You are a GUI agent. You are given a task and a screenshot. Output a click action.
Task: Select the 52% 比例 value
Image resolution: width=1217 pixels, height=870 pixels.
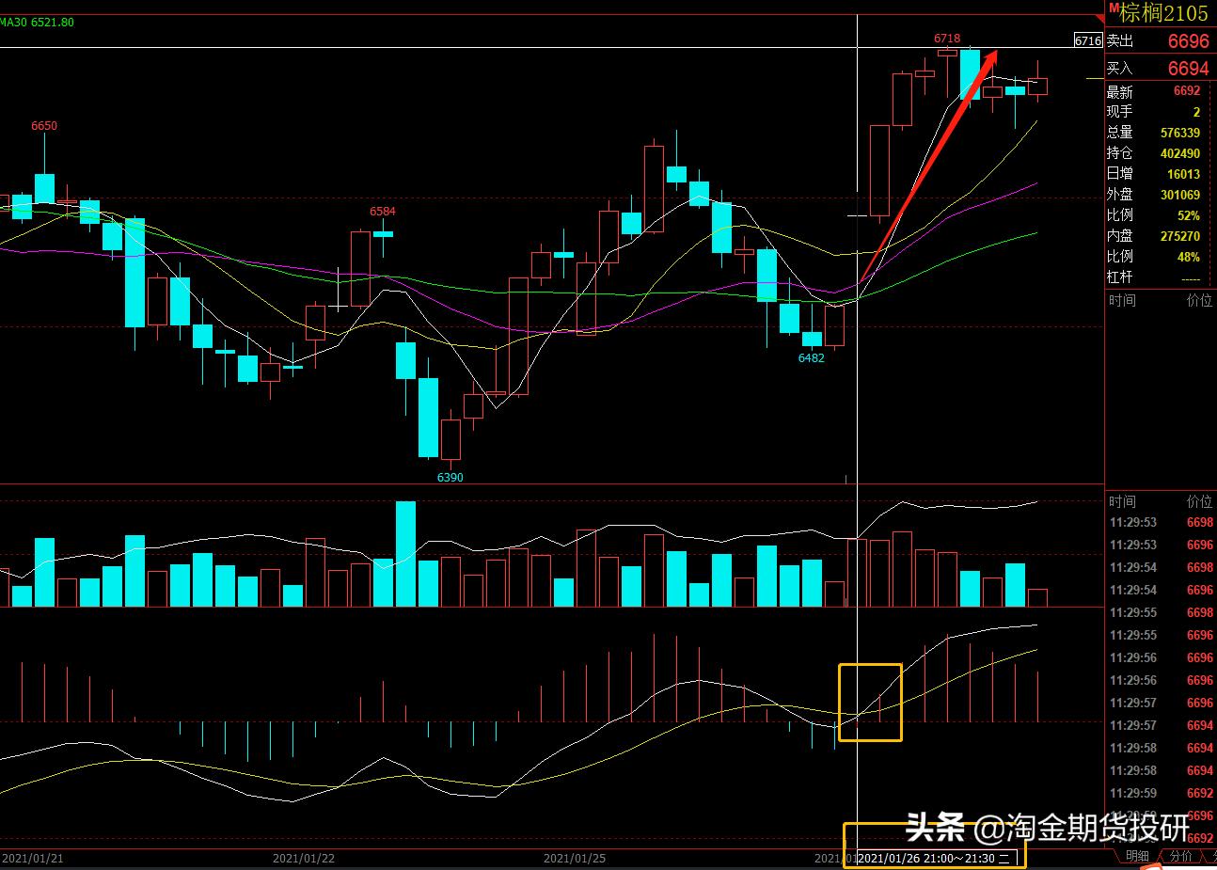point(1188,215)
